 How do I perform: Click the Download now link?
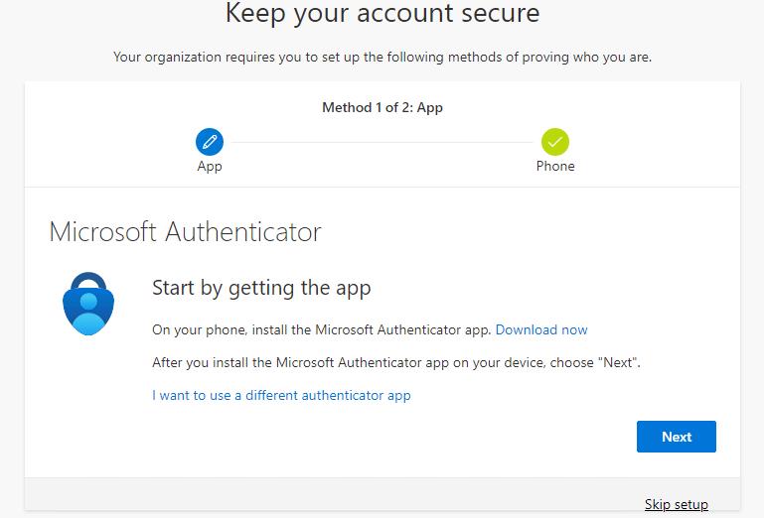(541, 329)
